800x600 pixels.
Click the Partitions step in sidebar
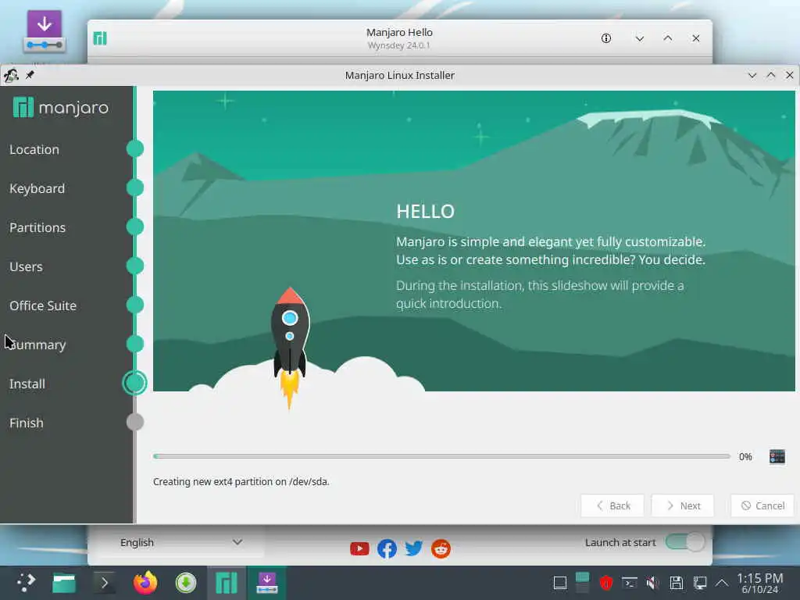37,227
